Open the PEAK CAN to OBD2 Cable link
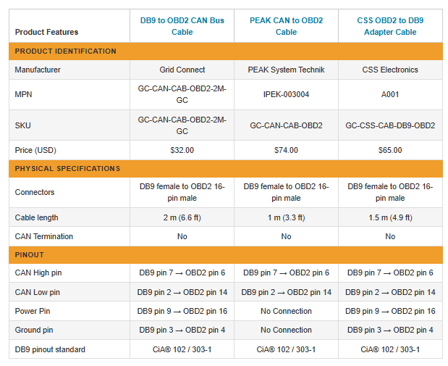The image size is (448, 366). (286, 26)
